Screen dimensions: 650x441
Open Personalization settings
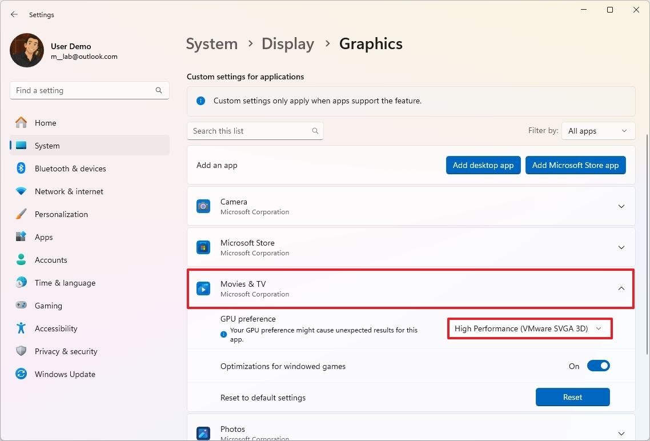pos(90,214)
